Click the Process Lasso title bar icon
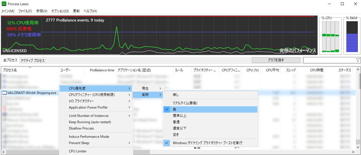 (x=4, y=4)
